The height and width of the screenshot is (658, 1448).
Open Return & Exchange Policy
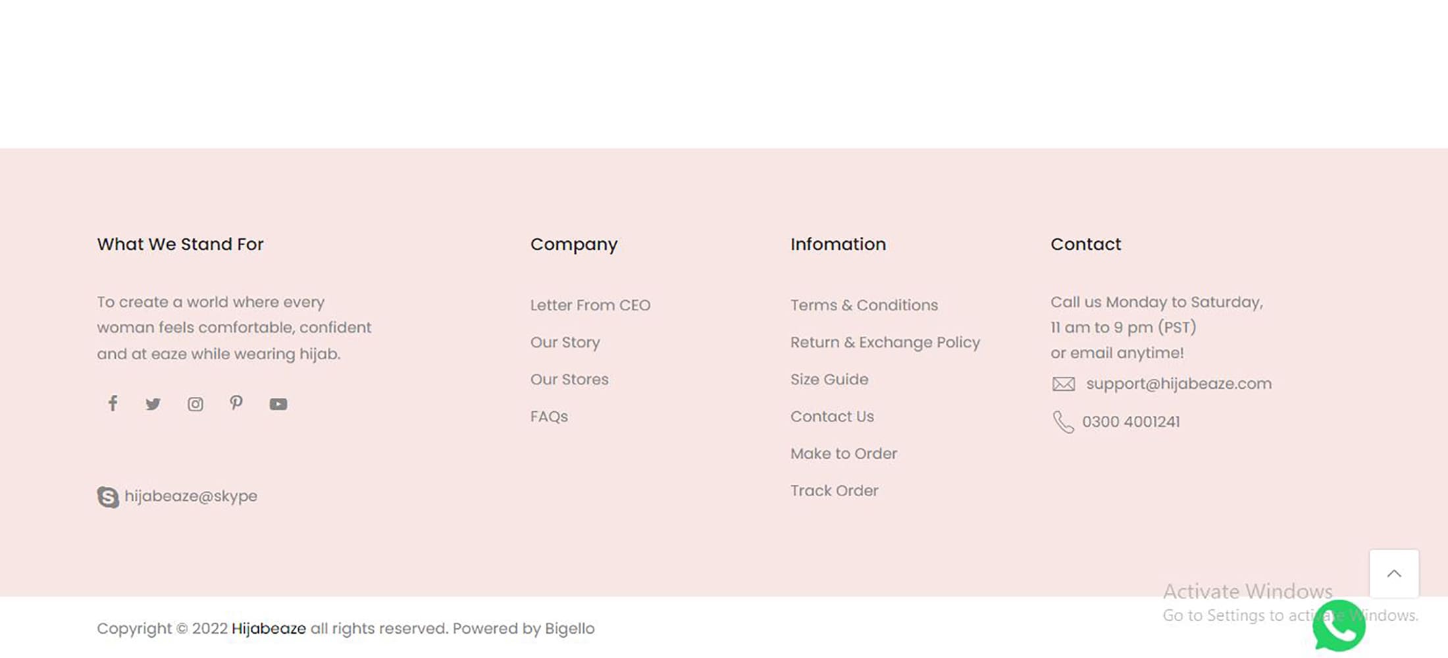point(885,342)
